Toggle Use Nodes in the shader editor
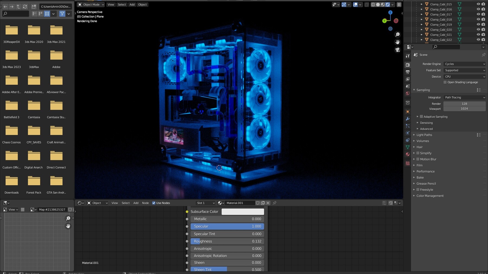 (x=154, y=203)
